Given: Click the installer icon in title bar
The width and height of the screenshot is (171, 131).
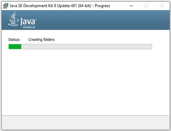Looking at the screenshot, I should pos(5,6).
